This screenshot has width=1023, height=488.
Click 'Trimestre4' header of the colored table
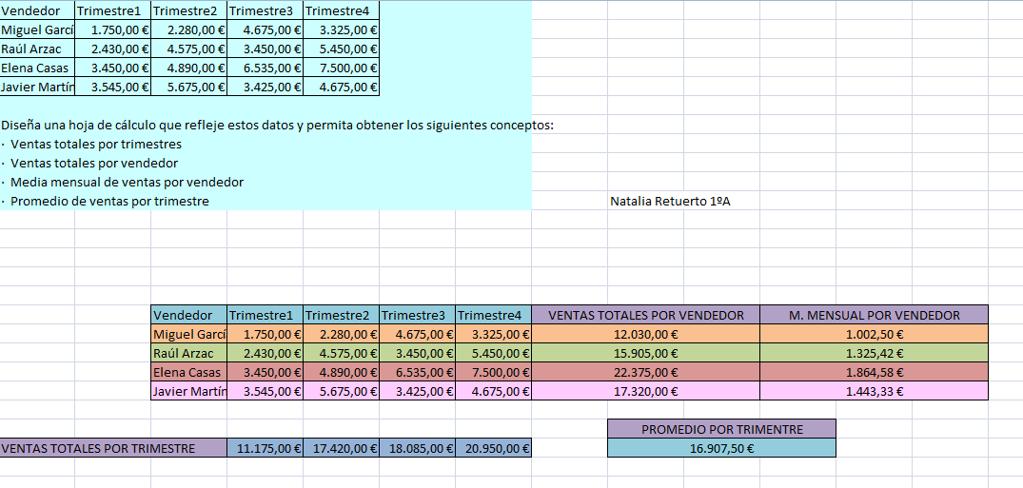point(494,315)
